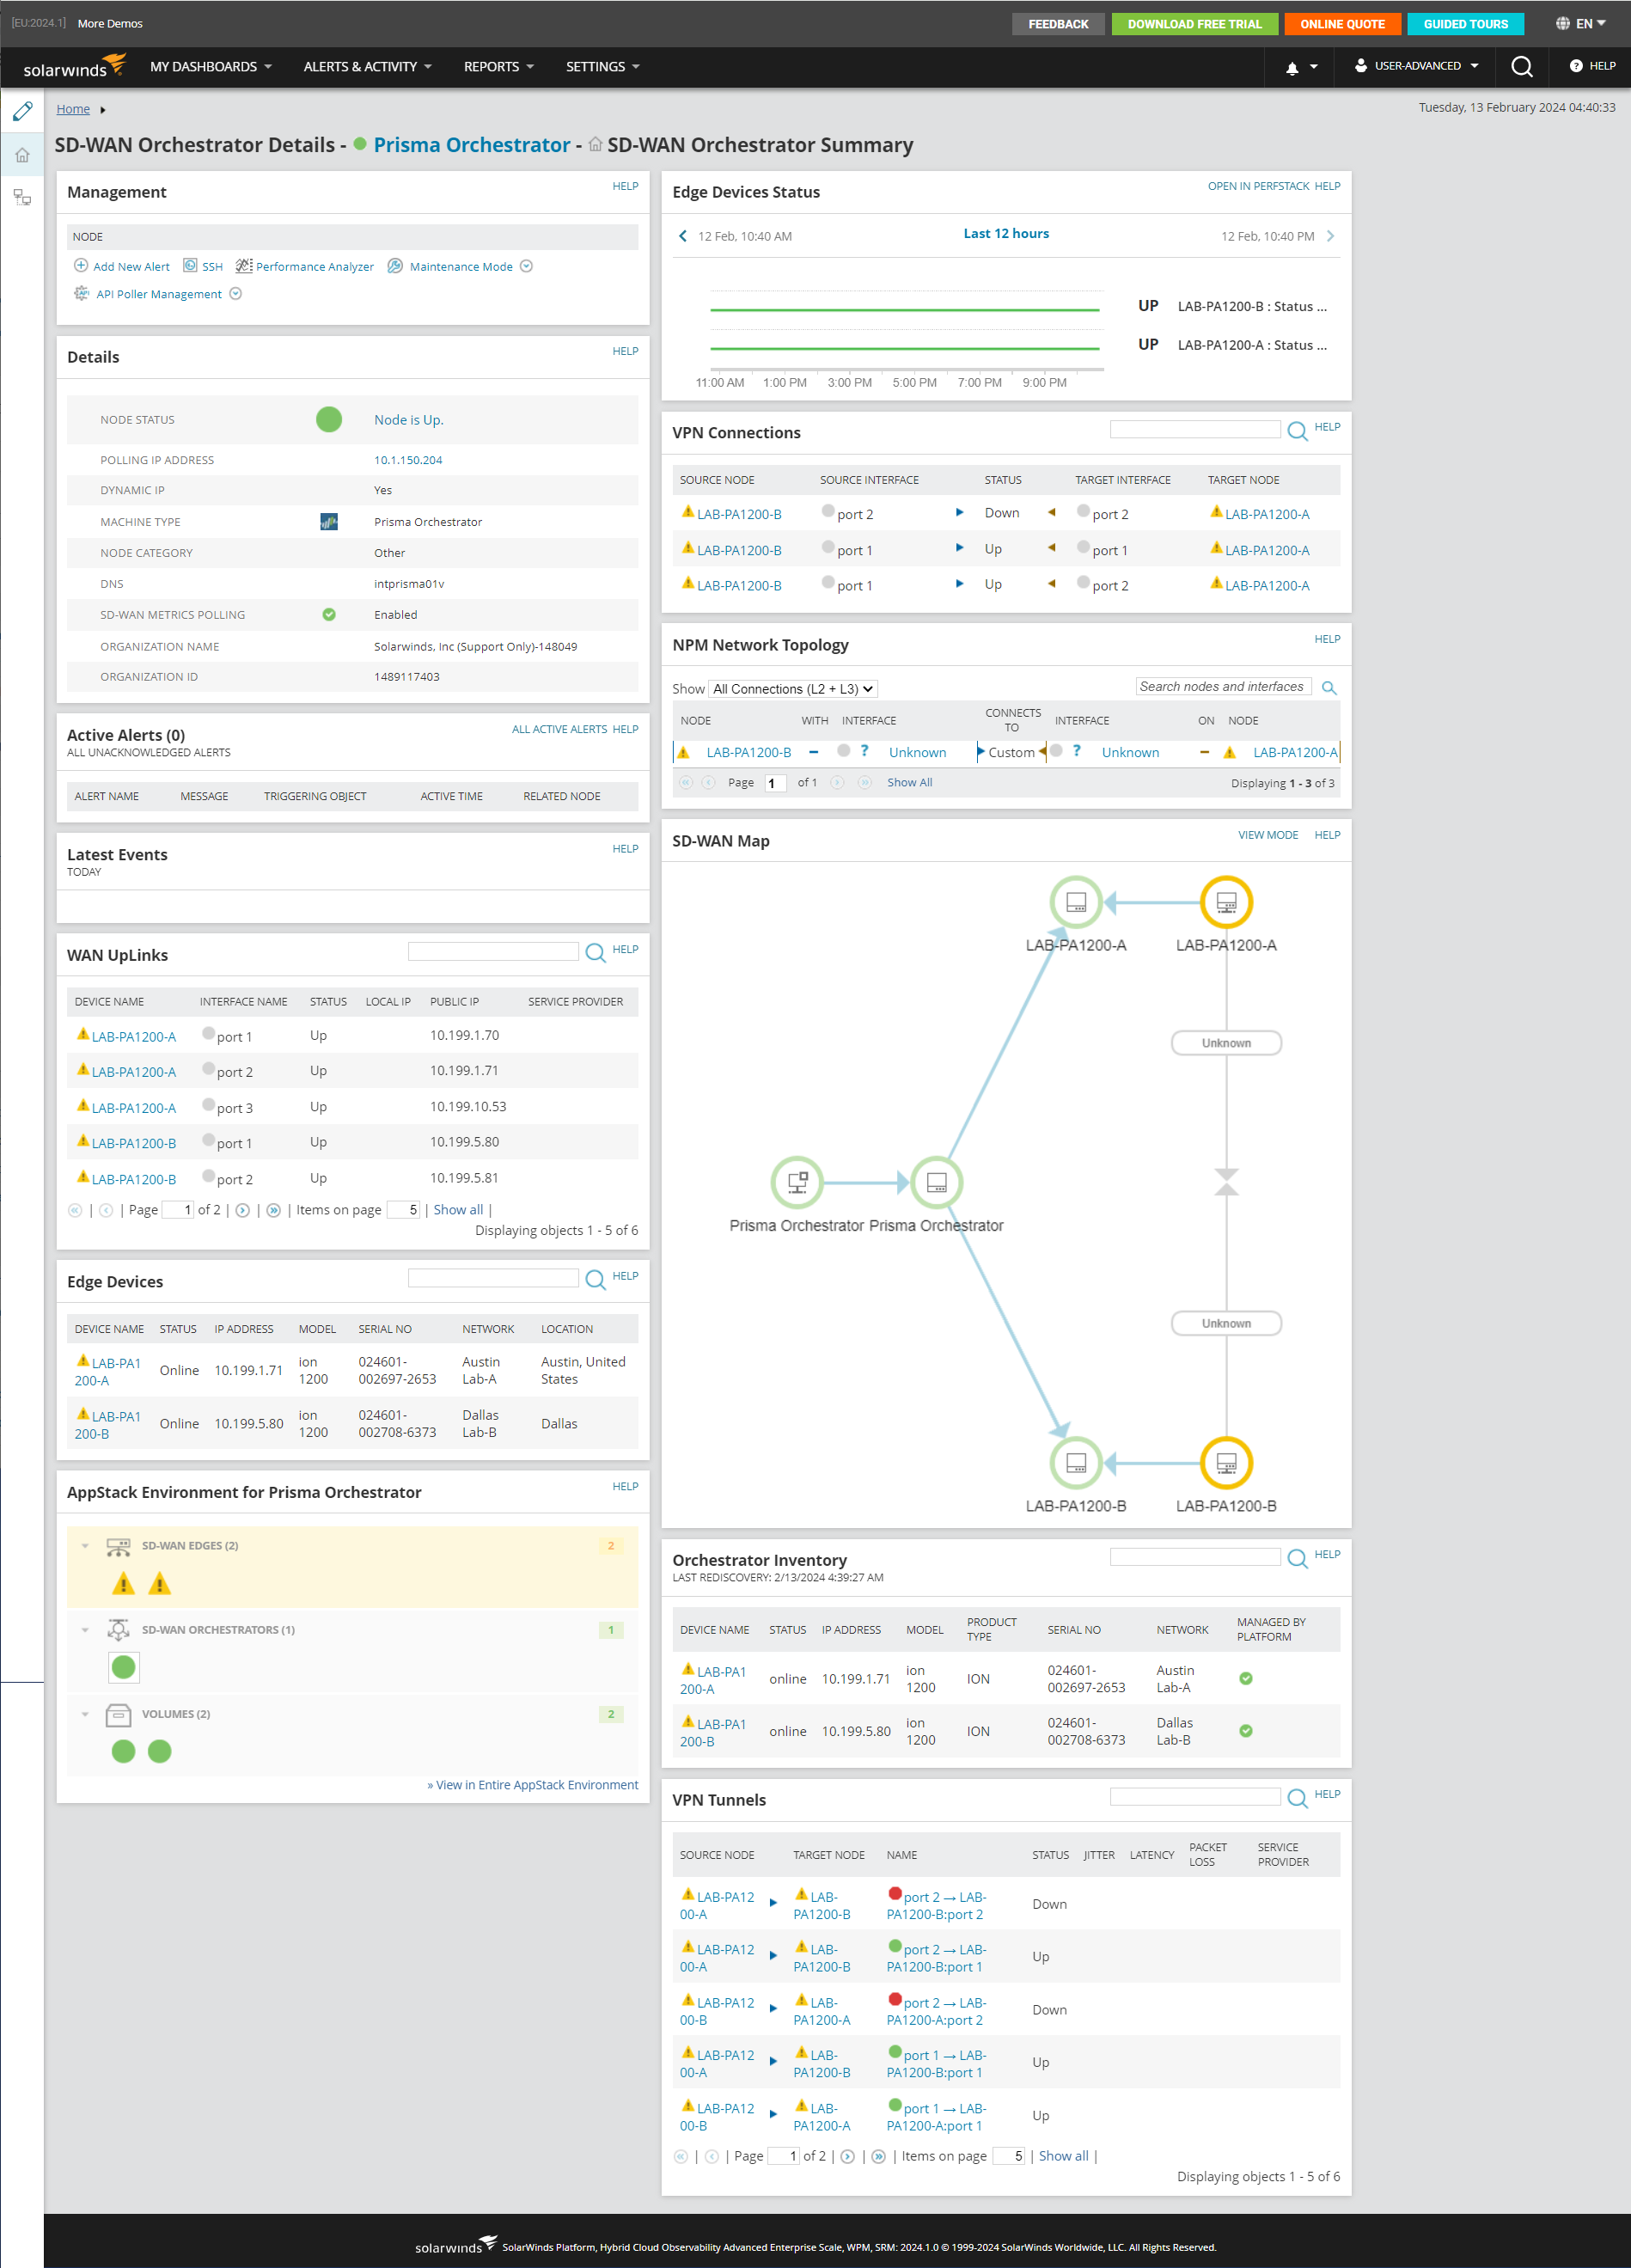Open MY DASHBOARDS menu
1631x2268 pixels.
pyautogui.click(x=211, y=67)
